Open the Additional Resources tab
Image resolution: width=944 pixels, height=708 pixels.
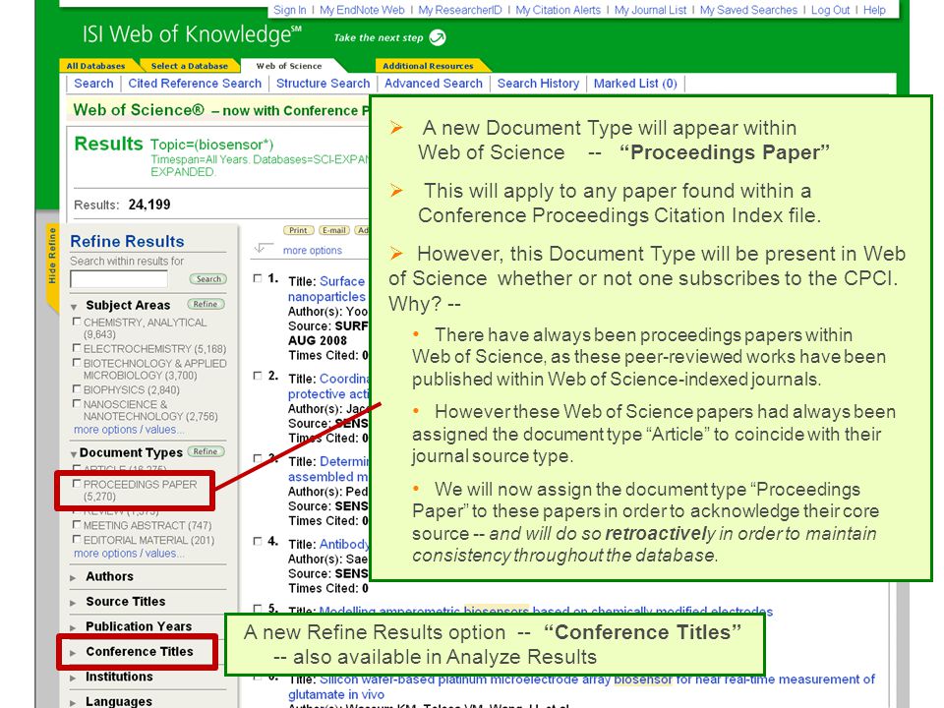click(428, 66)
